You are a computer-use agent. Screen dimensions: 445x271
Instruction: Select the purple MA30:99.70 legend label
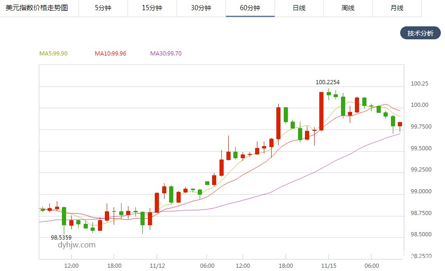tap(166, 54)
